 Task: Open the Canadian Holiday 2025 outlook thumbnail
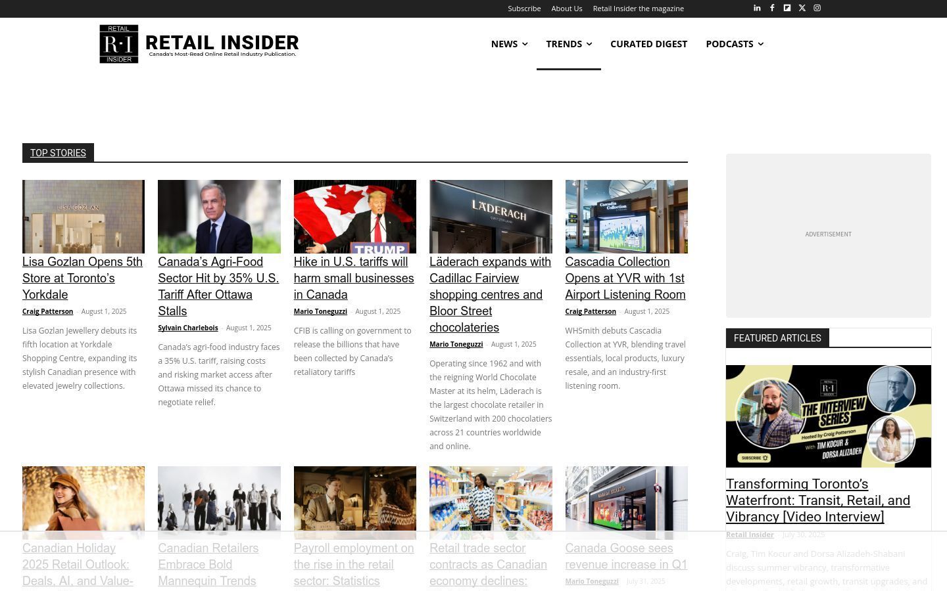(84, 503)
